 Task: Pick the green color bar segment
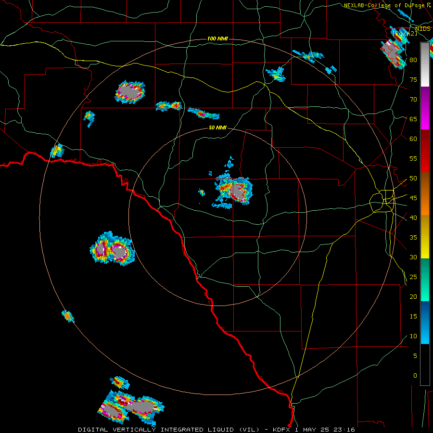pos(425,280)
